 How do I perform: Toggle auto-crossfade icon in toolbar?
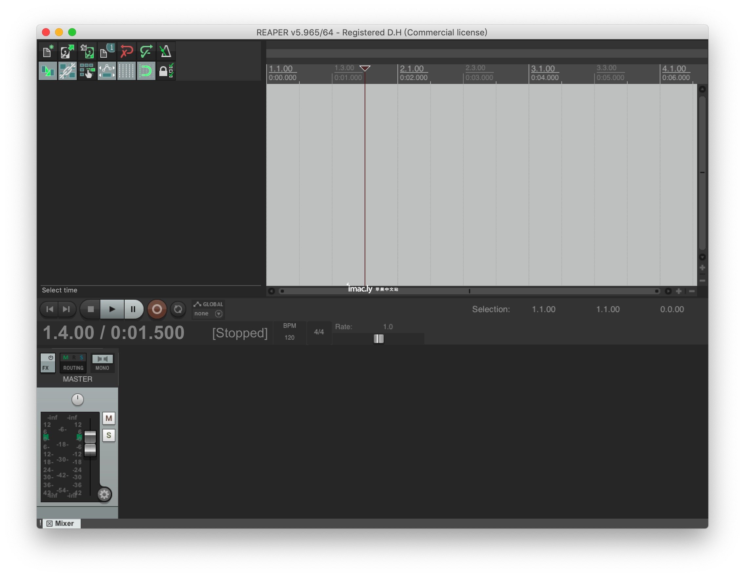point(48,71)
